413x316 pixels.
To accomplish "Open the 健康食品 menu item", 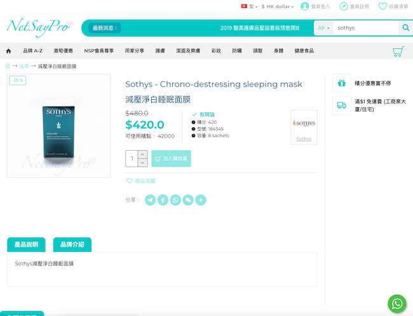I will (304, 51).
